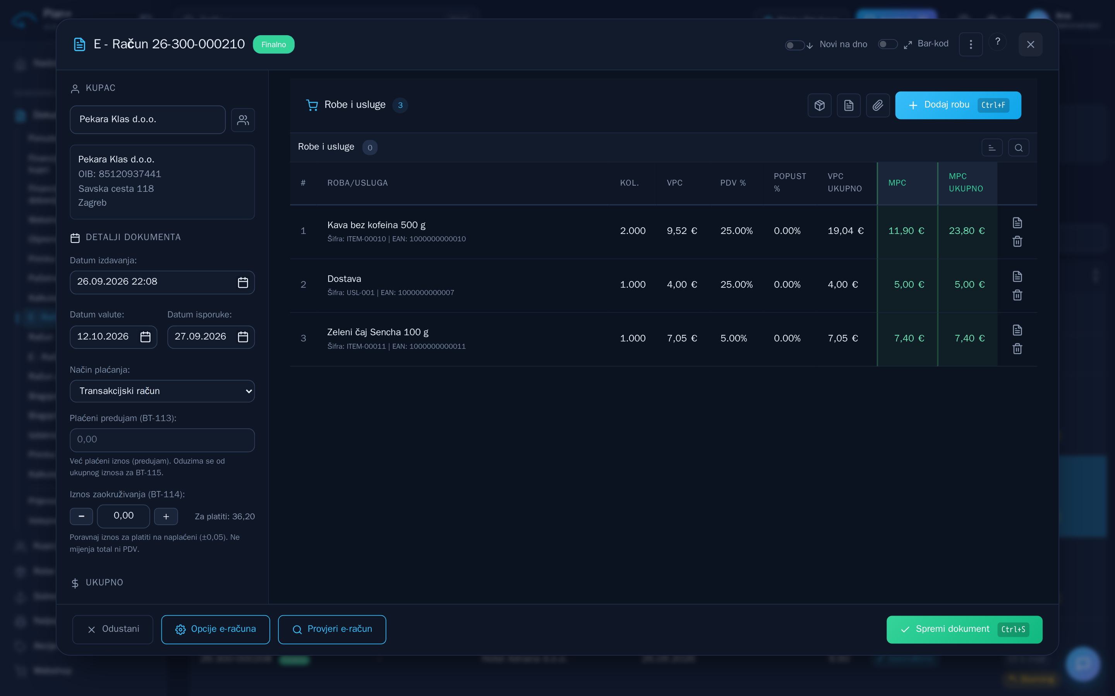
Task: Delete the Dostava row
Action: click(x=1017, y=295)
